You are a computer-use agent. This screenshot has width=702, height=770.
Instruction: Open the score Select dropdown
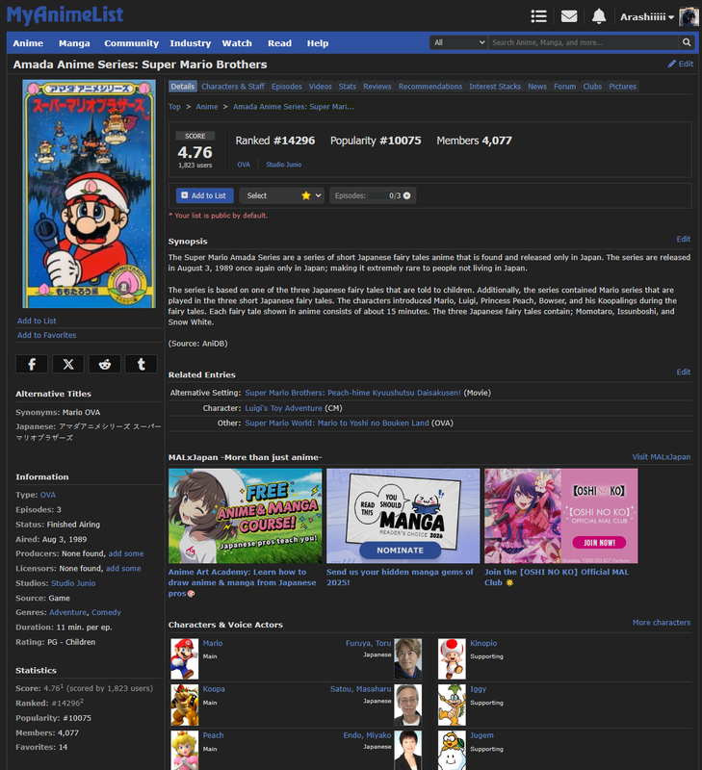(x=282, y=195)
